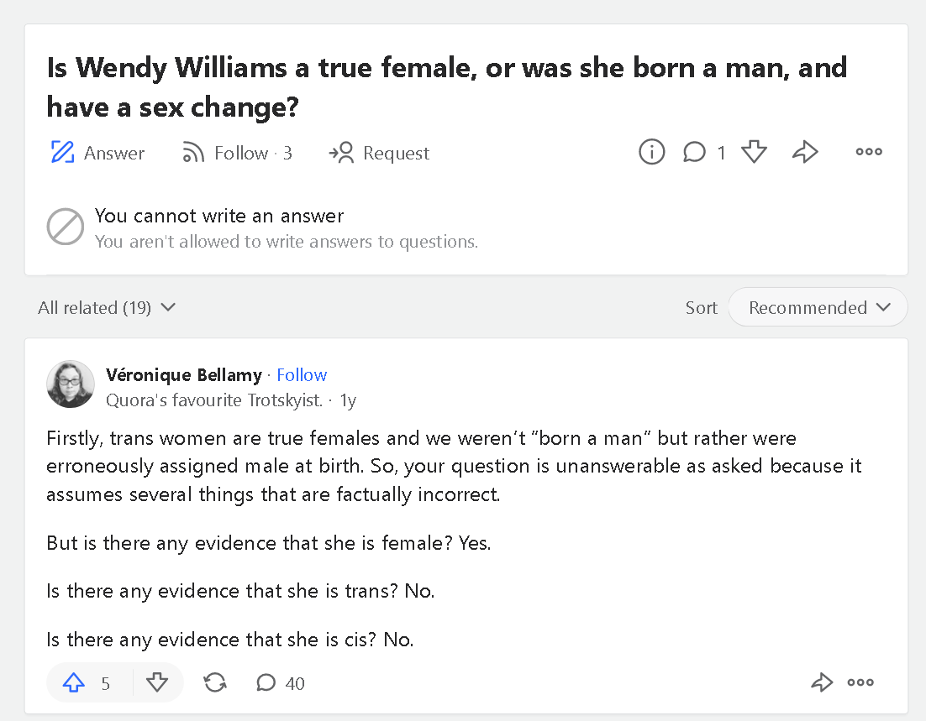Open answer's three-dot options menu
Screen dimensions: 926x721
pos(860,682)
